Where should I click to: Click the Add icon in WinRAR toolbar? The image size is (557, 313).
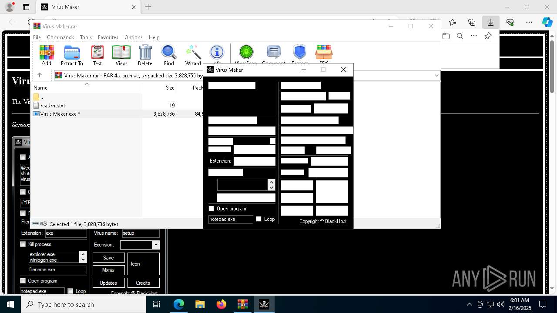[x=47, y=55]
